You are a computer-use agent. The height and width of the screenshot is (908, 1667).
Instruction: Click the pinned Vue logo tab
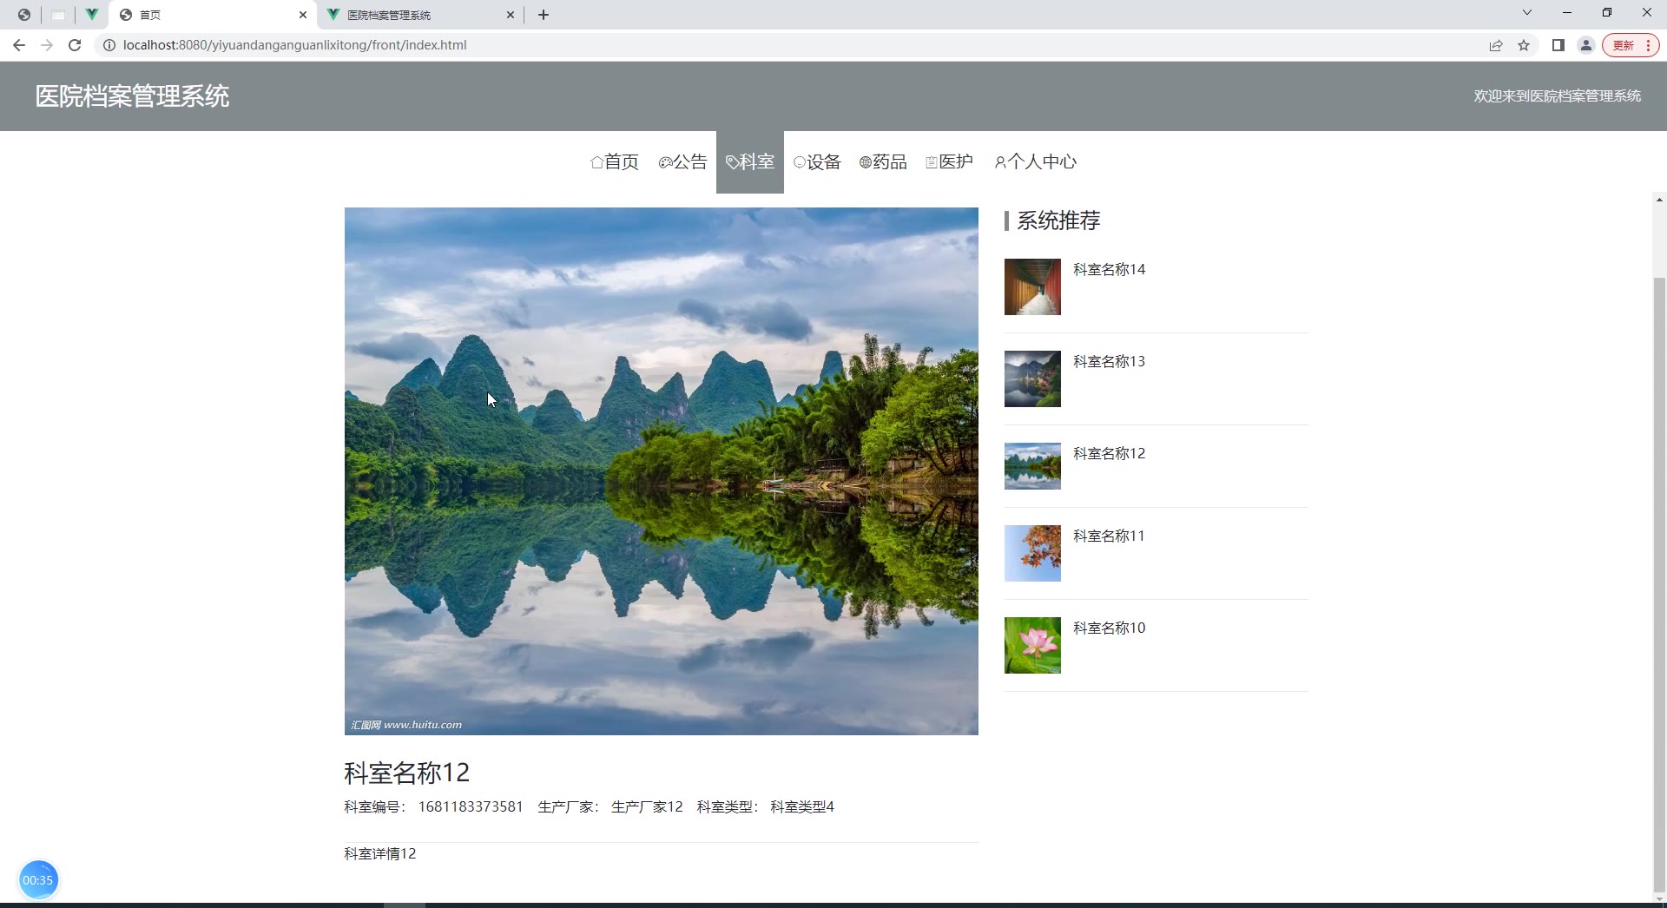[91, 15]
